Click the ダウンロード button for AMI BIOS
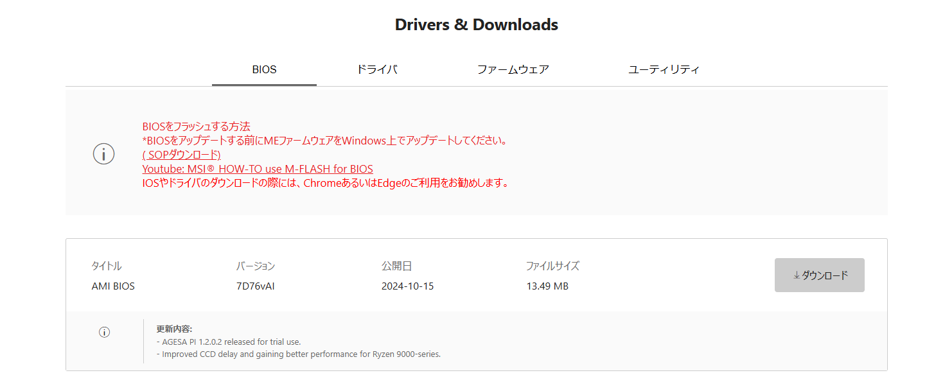 [x=820, y=275]
